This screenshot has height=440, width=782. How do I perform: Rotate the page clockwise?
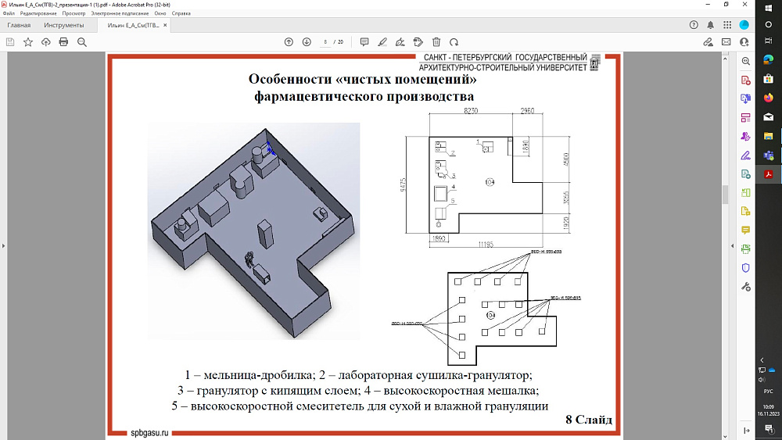[454, 42]
